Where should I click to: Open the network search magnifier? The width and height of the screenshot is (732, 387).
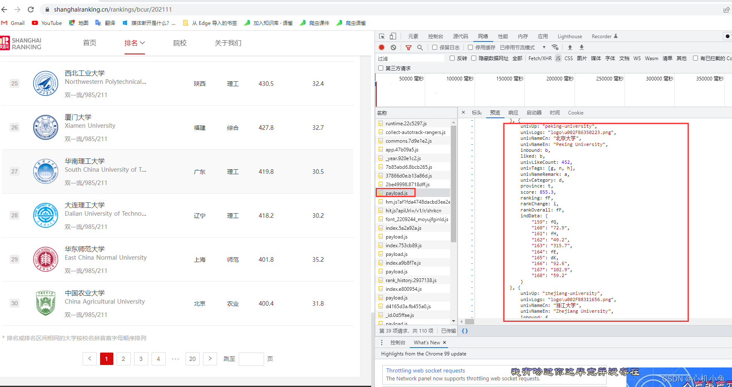pyautogui.click(x=420, y=47)
